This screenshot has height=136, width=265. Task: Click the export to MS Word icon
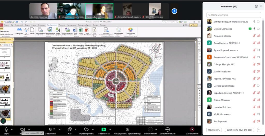click(x=75, y=30)
